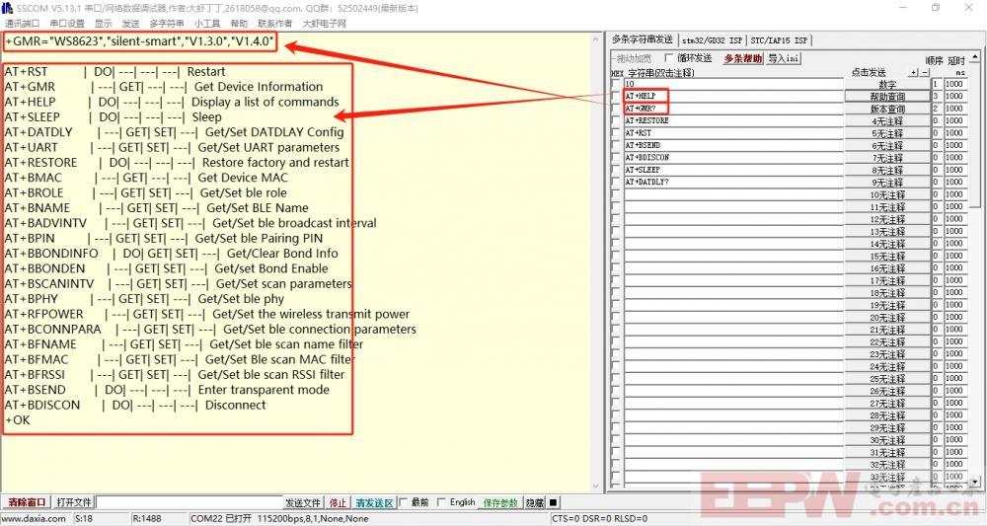Tick HEX checkbox for the AT+HELP row
Viewport: 987px width, 526px height.
coord(616,97)
